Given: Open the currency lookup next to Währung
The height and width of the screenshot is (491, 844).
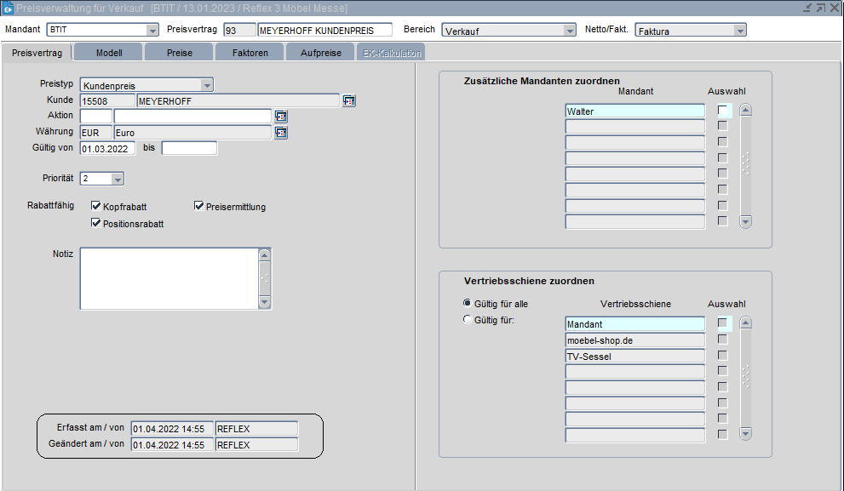Looking at the screenshot, I should (280, 133).
